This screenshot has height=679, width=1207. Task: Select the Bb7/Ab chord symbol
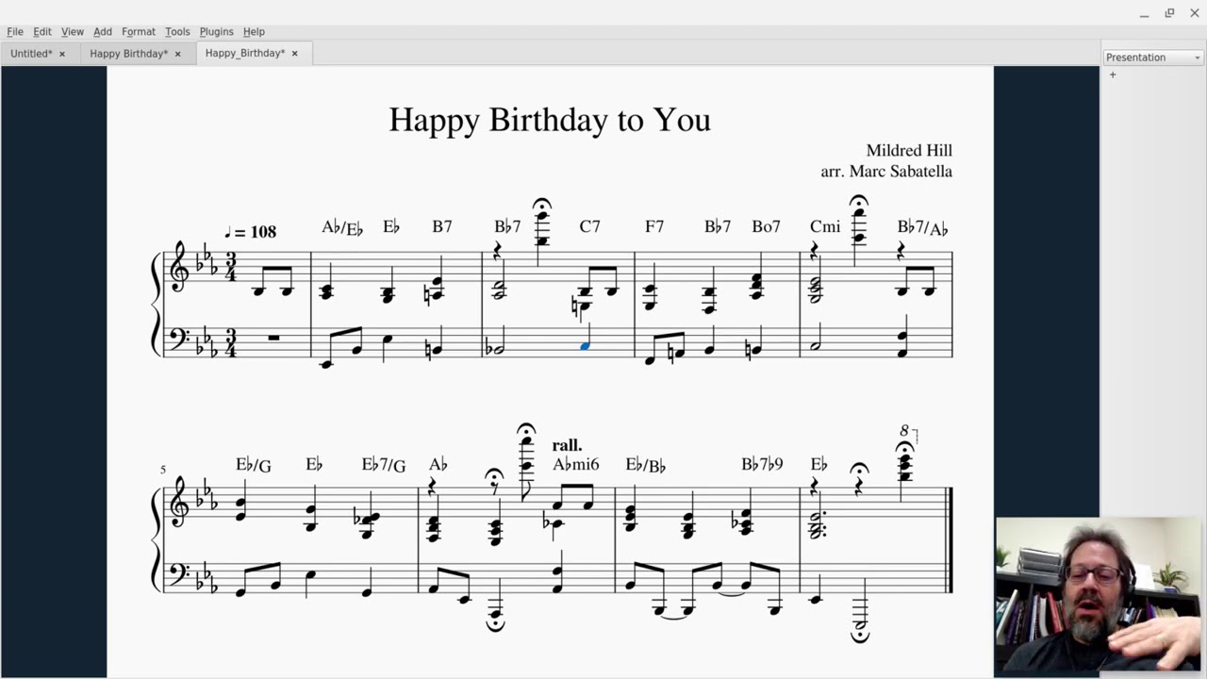(x=922, y=227)
